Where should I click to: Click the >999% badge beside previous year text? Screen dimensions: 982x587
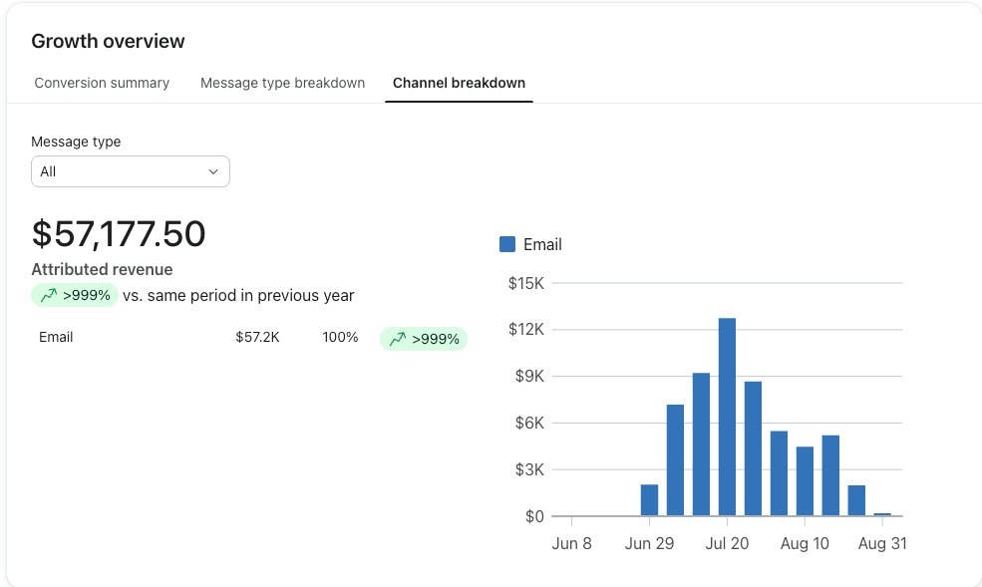coord(75,295)
